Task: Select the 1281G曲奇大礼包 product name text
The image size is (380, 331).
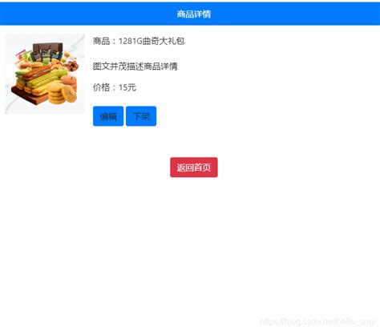Action: pos(152,41)
